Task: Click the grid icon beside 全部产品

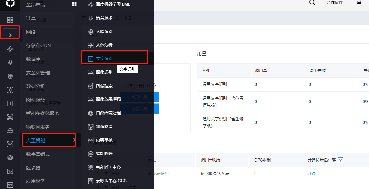Action: 74,4
